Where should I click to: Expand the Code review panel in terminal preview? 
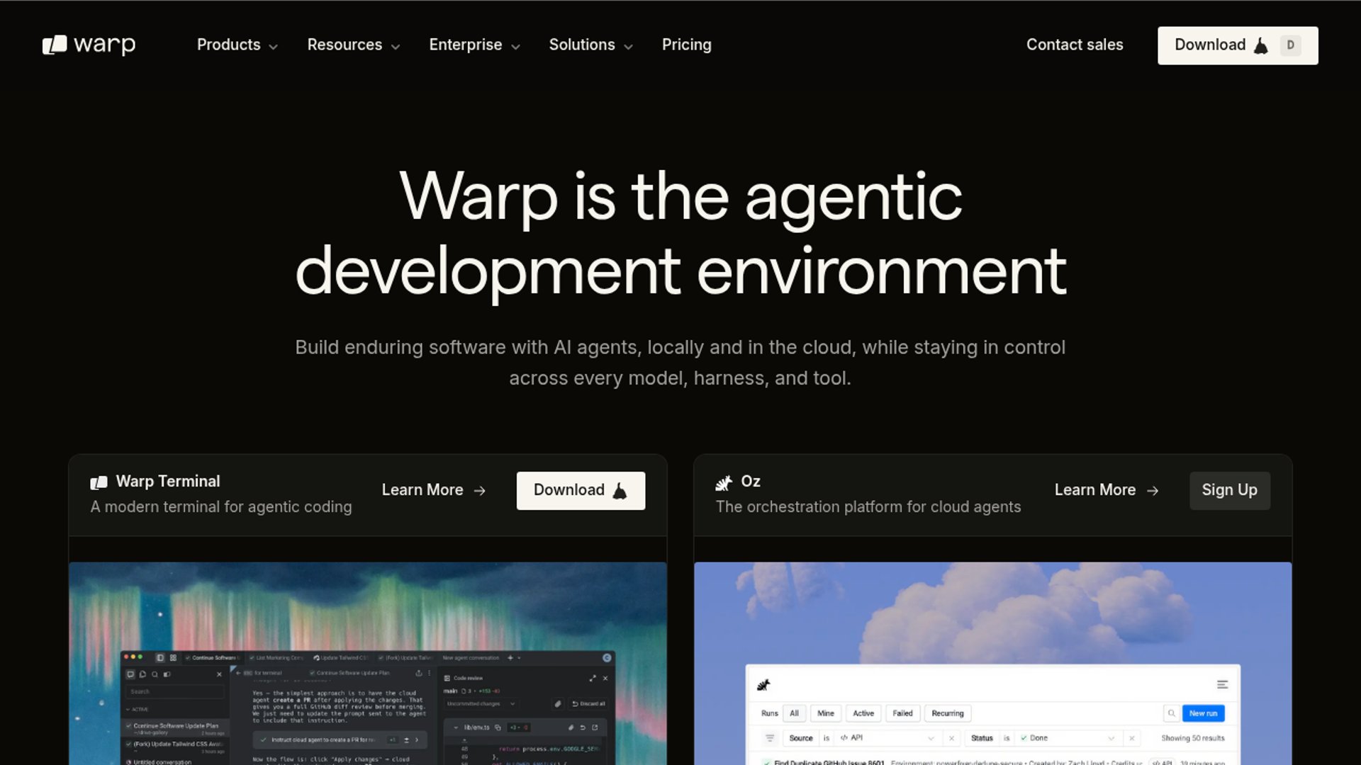(x=593, y=679)
